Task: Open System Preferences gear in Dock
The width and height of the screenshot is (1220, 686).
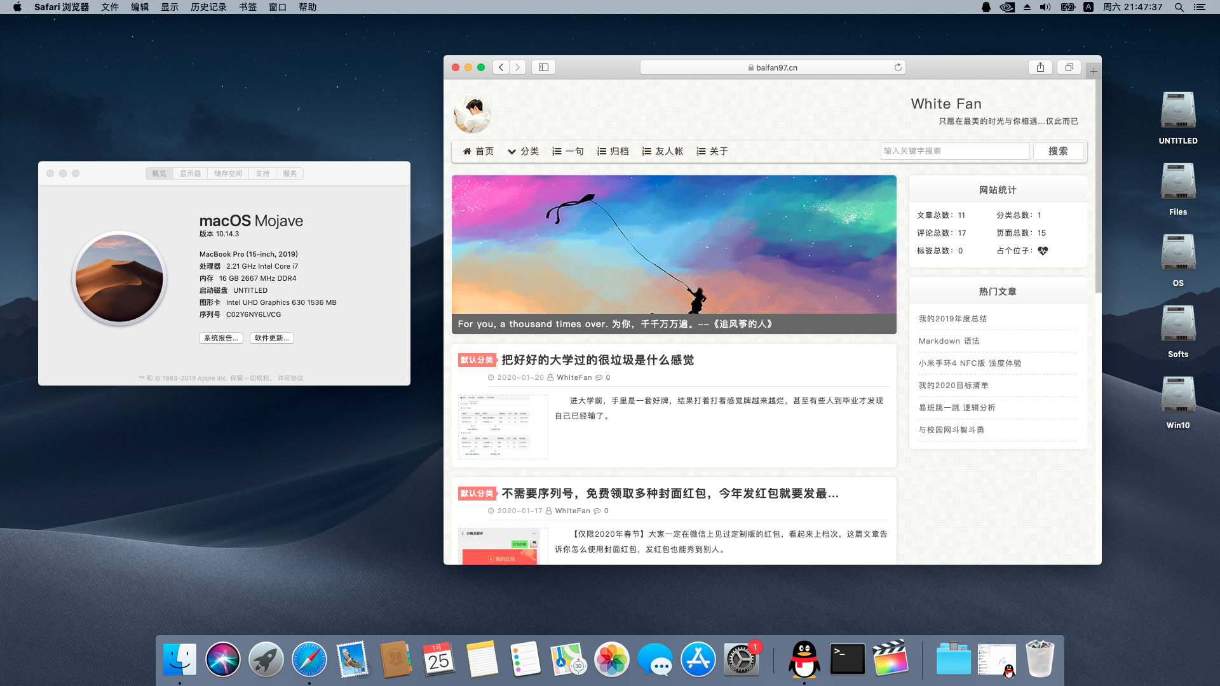Action: 742,659
